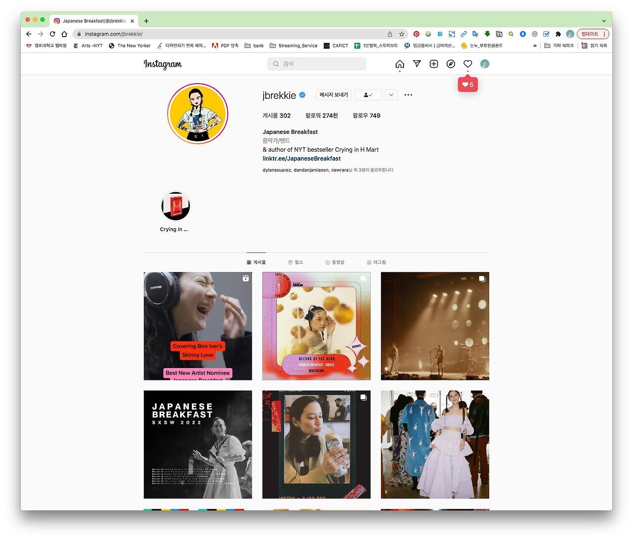Open the Record of the Year post
The height and width of the screenshot is (540, 633).
[x=316, y=326]
